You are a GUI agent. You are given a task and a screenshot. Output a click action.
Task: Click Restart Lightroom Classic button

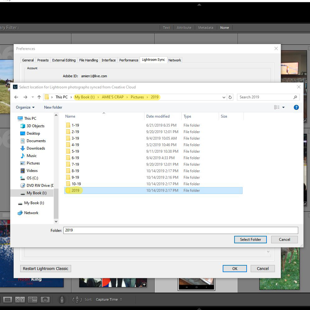pyautogui.click(x=46, y=268)
